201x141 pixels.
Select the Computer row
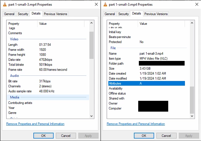coord(147,109)
